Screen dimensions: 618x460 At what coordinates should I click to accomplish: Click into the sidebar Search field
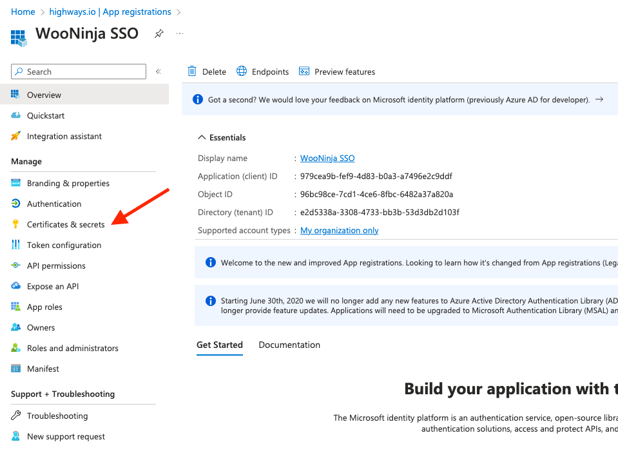coord(79,72)
